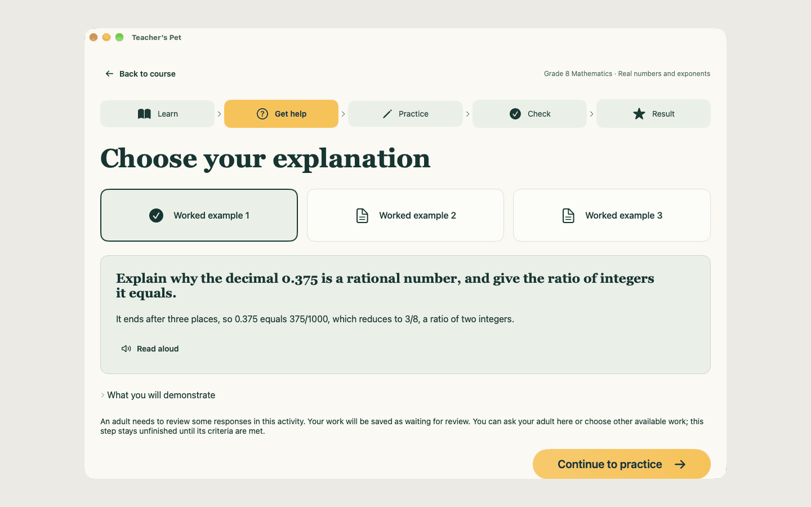Go back via Back to course link
The width and height of the screenshot is (811, 507).
pyautogui.click(x=140, y=74)
